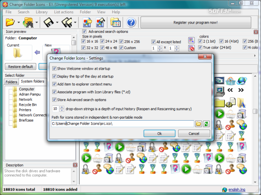Open the File menu
Image resolution: width=261 pixels, height=195 pixels.
(x=8, y=12)
